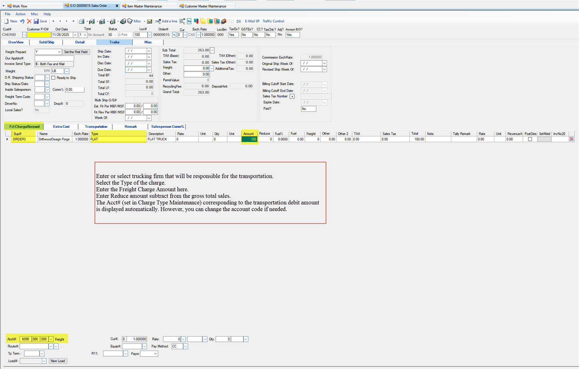Click the magnifier search icon beside Order#
The width and height of the screenshot is (579, 369).
click(x=174, y=35)
